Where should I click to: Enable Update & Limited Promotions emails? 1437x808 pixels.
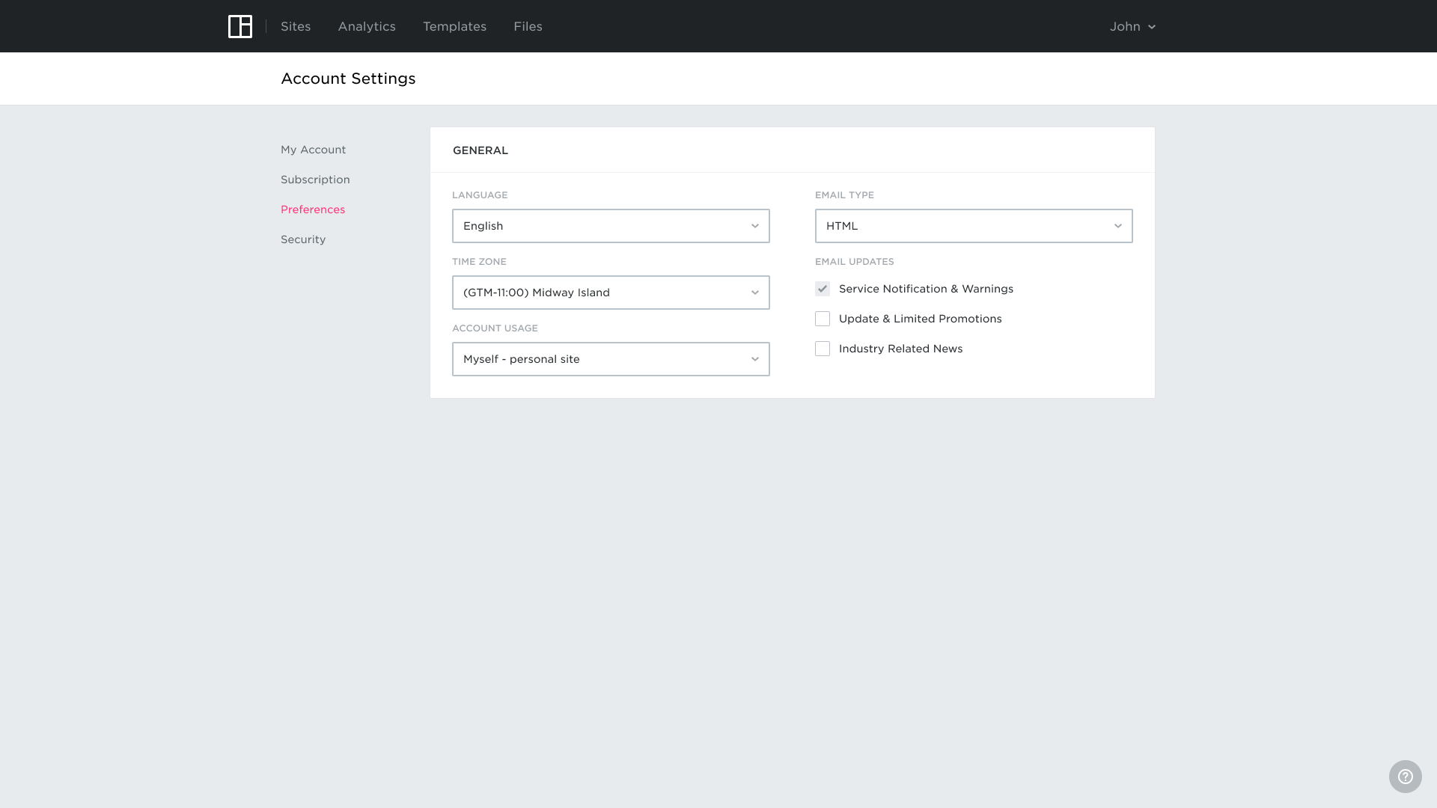[x=822, y=318]
